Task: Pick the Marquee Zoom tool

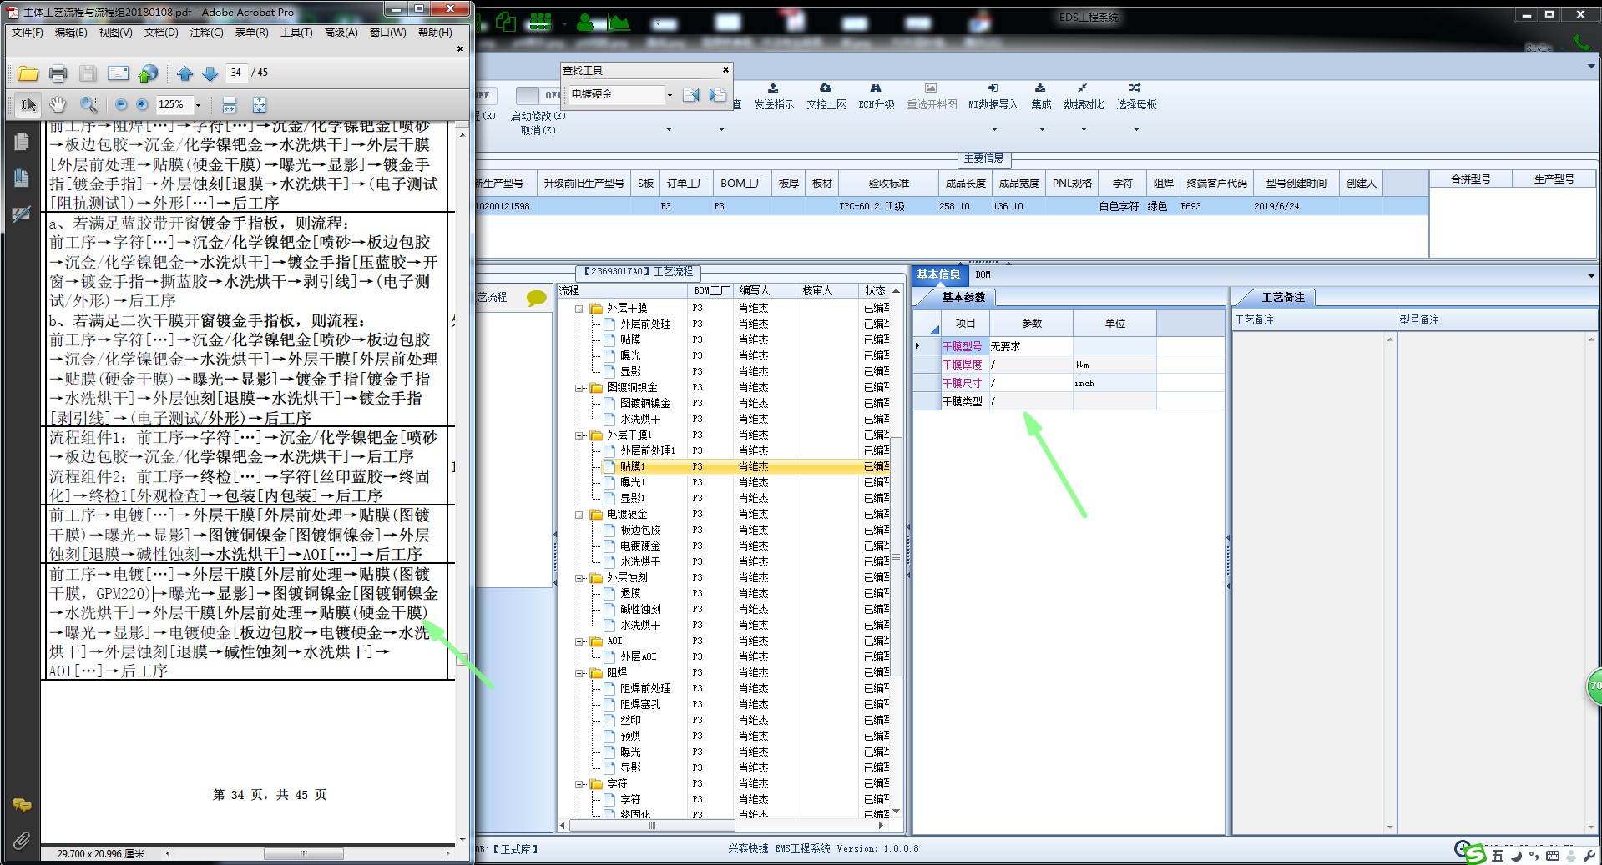Action: pyautogui.click(x=88, y=104)
